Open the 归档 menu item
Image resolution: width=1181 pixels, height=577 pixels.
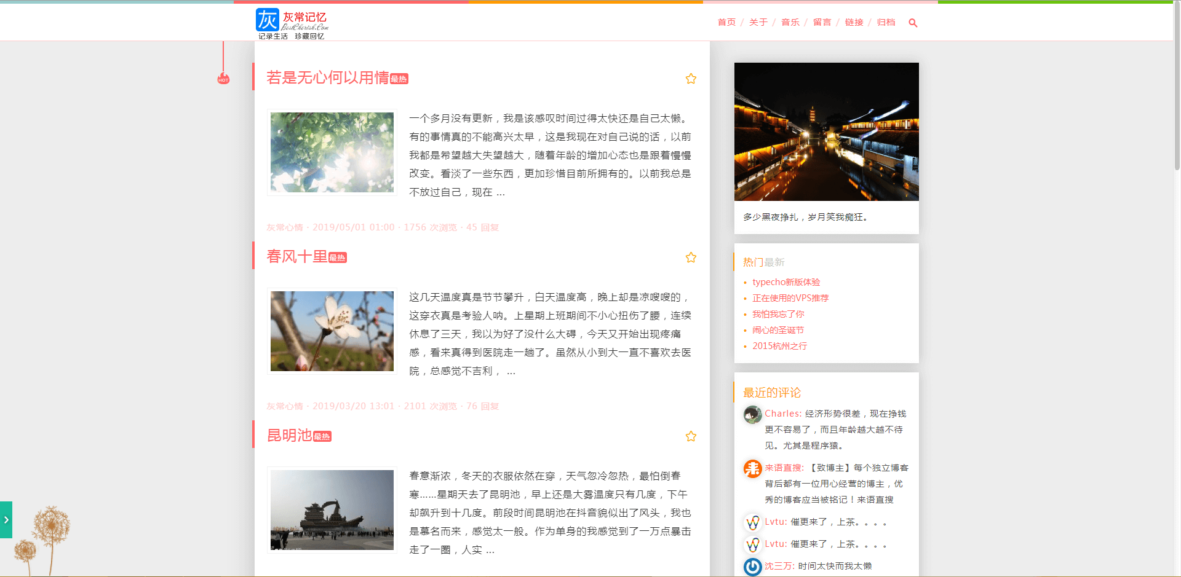tap(886, 22)
